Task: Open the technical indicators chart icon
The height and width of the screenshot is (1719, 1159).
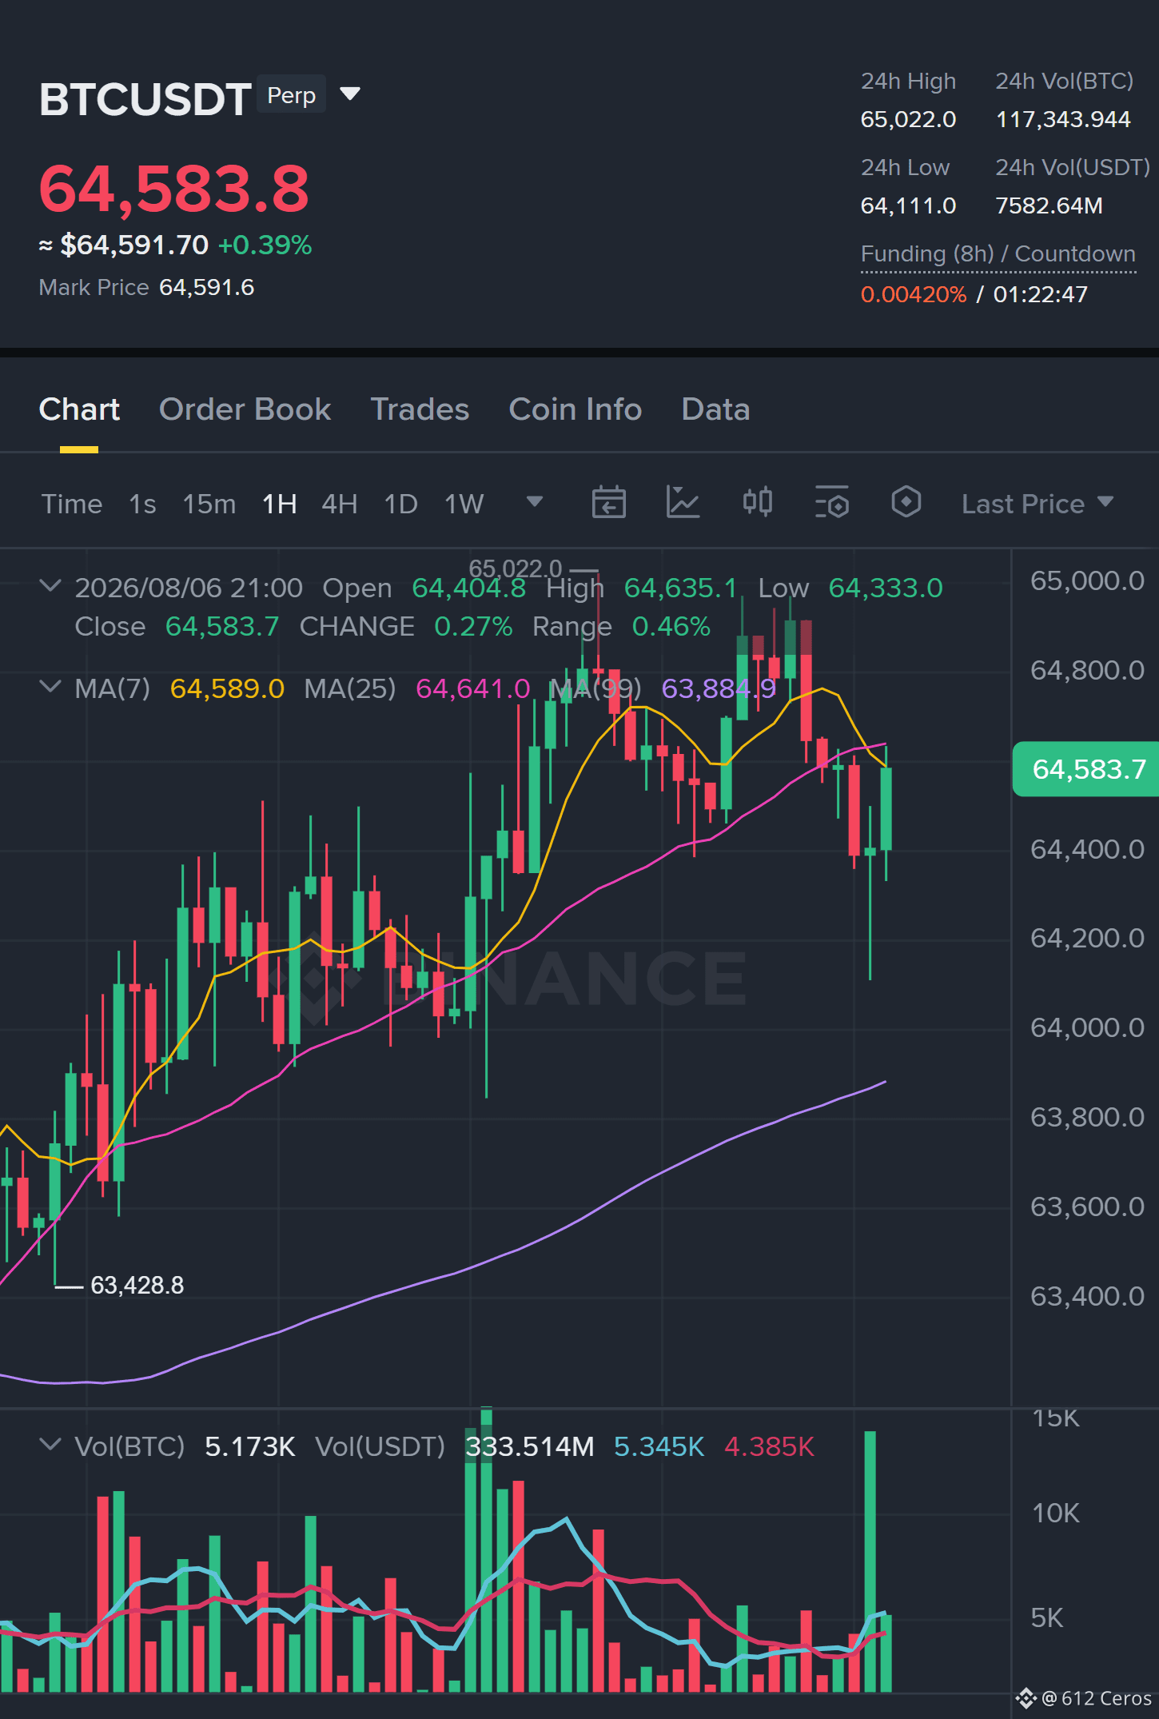Action: pos(683,502)
